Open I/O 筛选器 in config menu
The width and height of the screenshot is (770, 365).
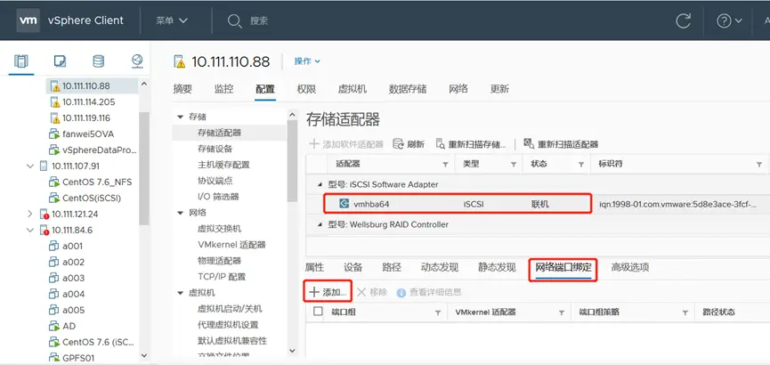218,197
